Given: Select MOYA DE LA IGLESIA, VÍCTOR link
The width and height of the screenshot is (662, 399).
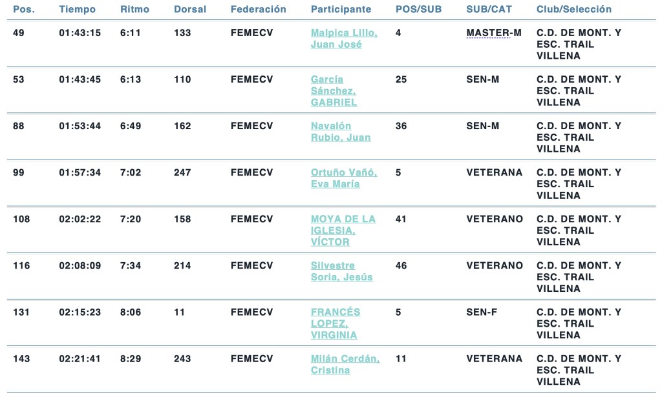Looking at the screenshot, I should (x=343, y=230).
